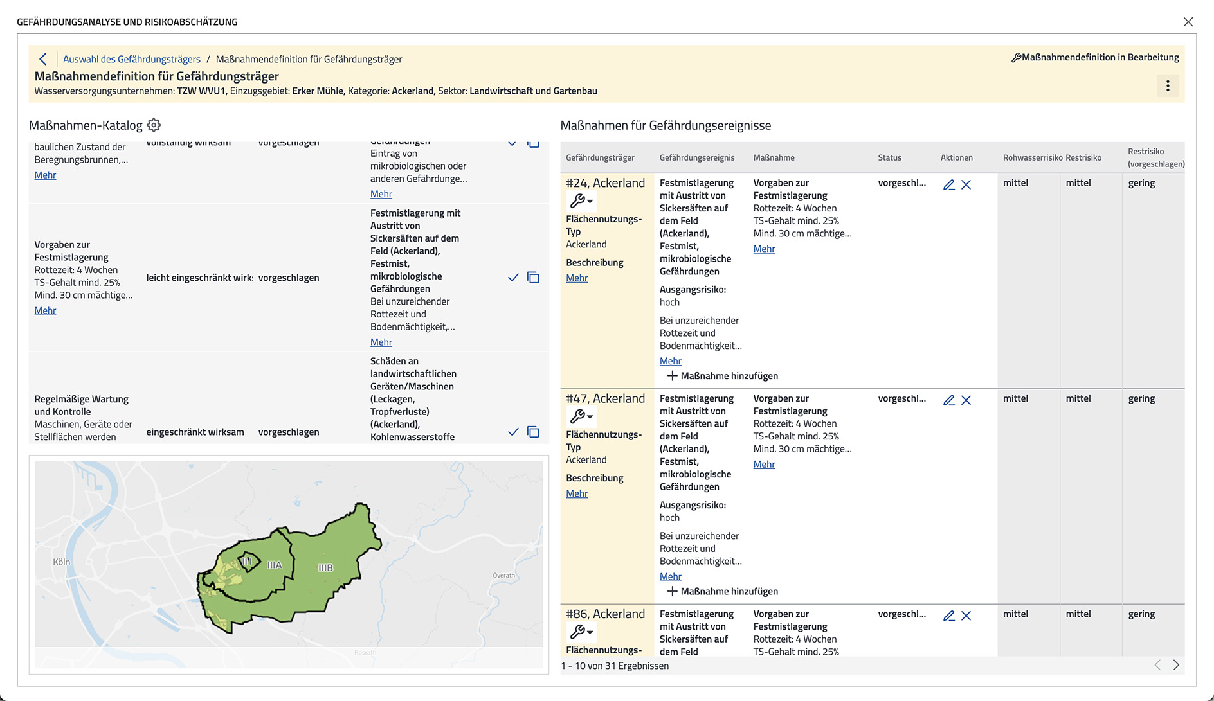Follow the Auswahl des Gefährdungsträgers breadcrumb
1214x701 pixels.
131,58
